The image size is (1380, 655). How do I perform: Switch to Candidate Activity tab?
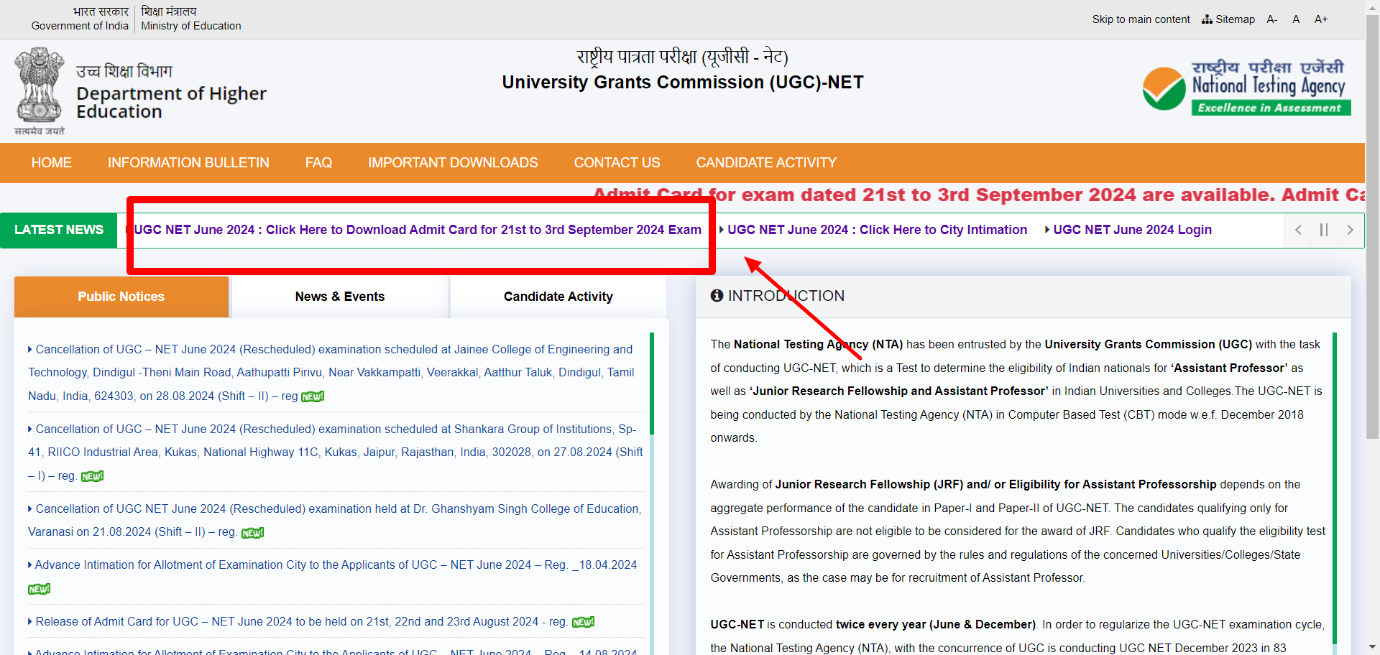(x=558, y=297)
